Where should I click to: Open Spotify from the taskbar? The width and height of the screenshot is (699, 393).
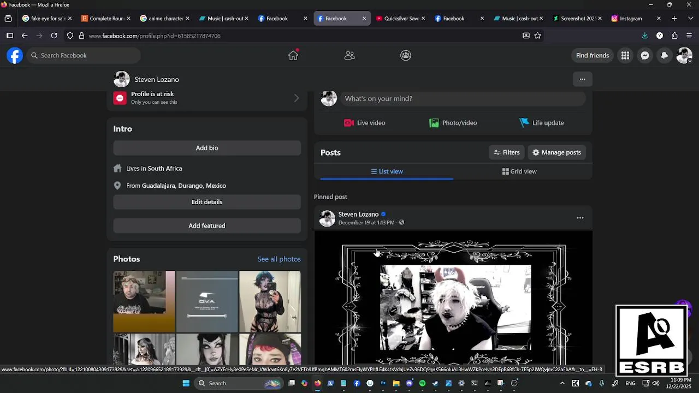coord(422,383)
